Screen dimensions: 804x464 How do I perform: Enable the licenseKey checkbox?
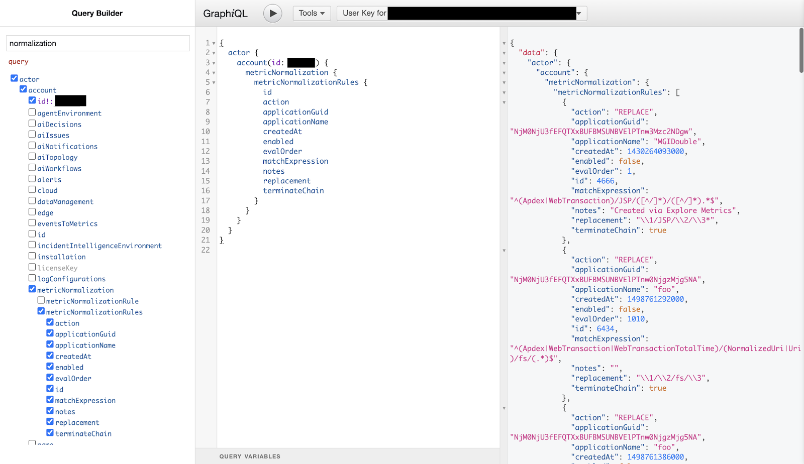click(x=32, y=267)
